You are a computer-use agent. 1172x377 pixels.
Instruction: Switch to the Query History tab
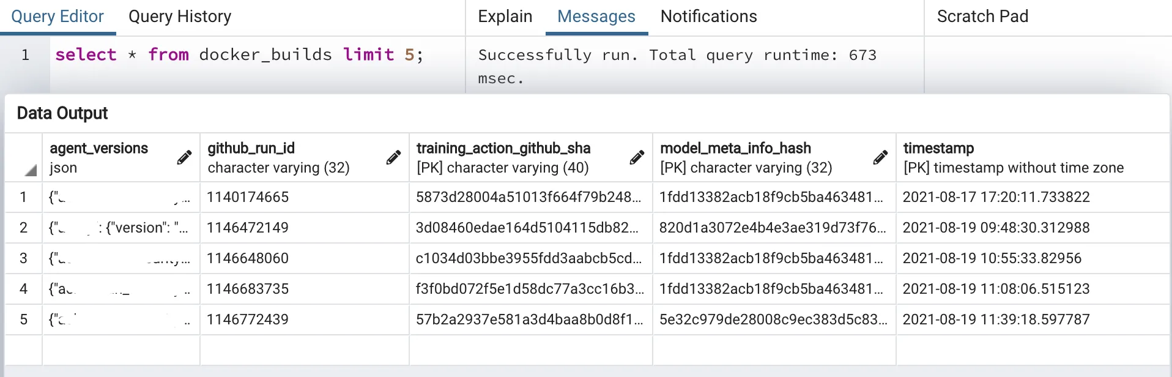(x=178, y=17)
